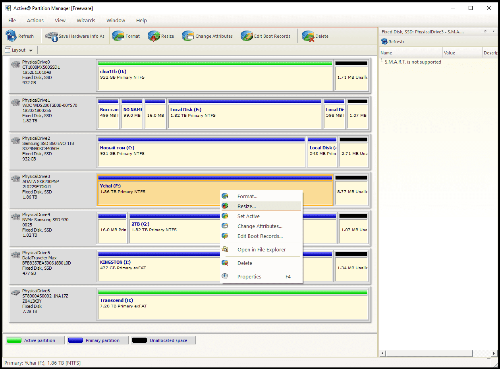500x369 pixels.
Task: Close the S.M.A.R.T. side panel
Action: (x=493, y=31)
